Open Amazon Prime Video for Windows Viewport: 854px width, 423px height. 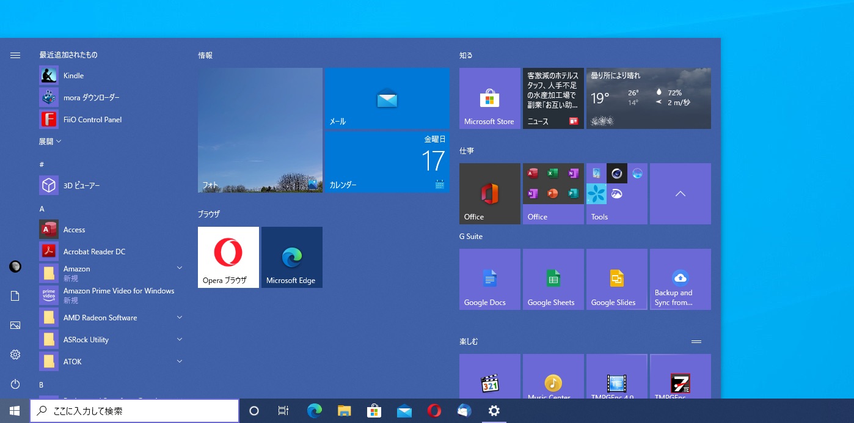(x=110, y=295)
